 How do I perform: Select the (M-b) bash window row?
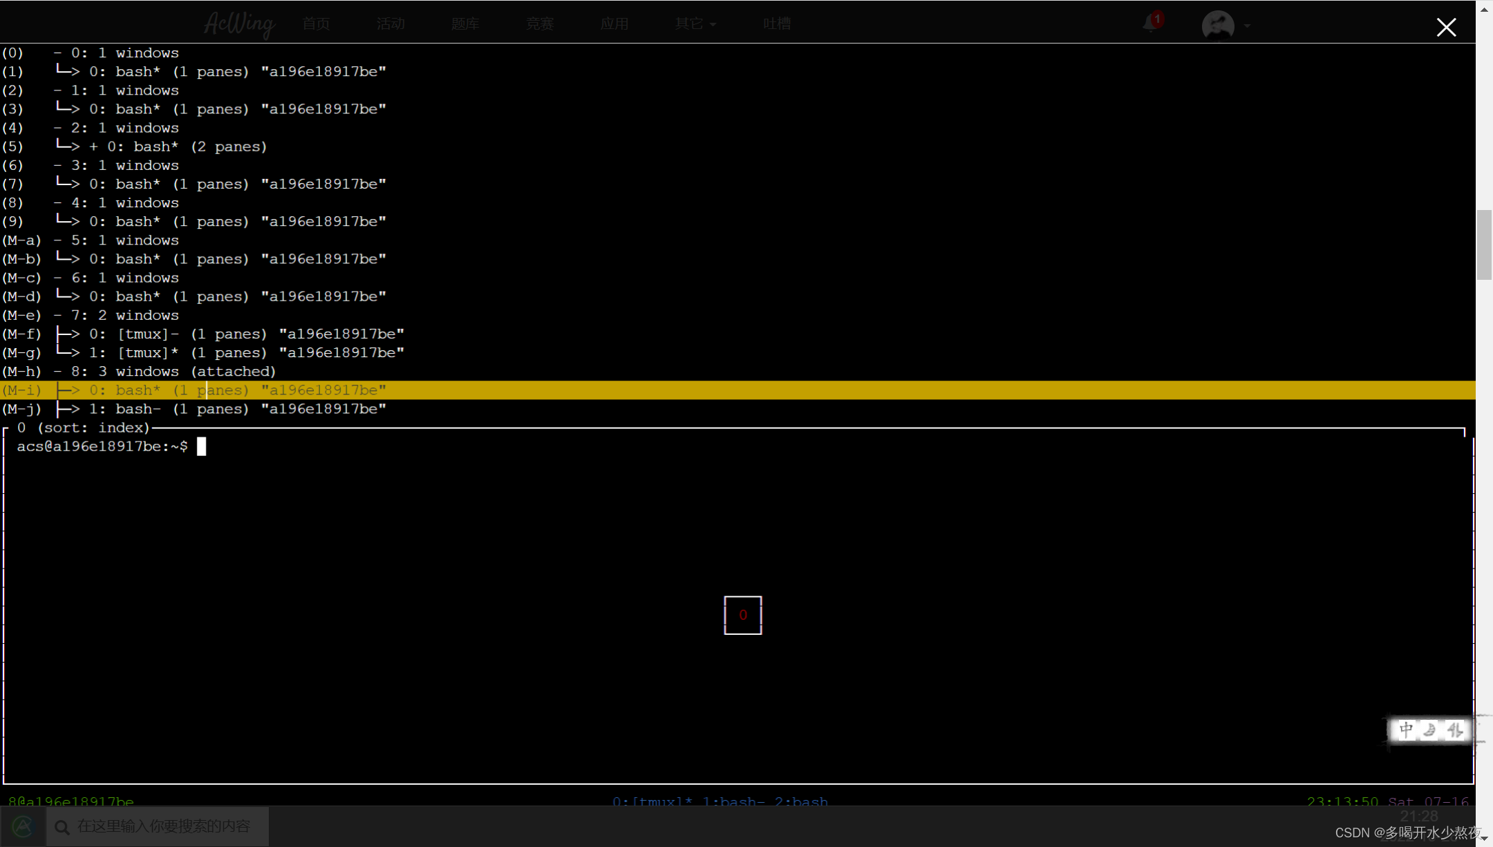(738, 259)
